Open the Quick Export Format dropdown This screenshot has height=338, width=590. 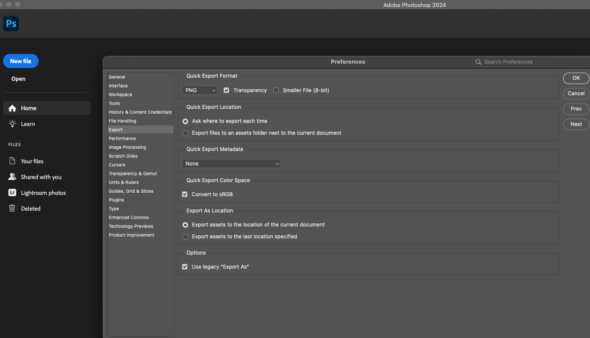coord(199,90)
